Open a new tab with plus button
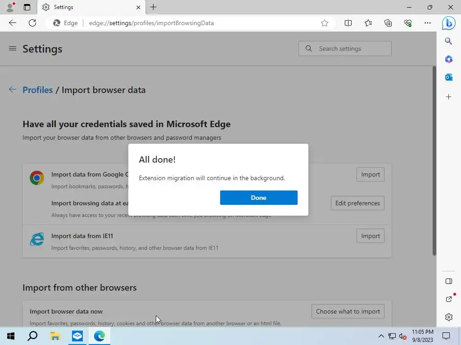Screen dimensions: 461x345 point(153,7)
